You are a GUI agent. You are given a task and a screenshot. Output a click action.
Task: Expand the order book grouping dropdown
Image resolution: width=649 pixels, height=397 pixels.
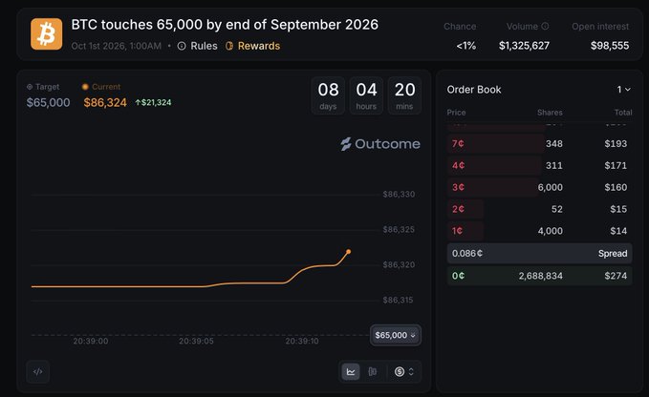(623, 90)
